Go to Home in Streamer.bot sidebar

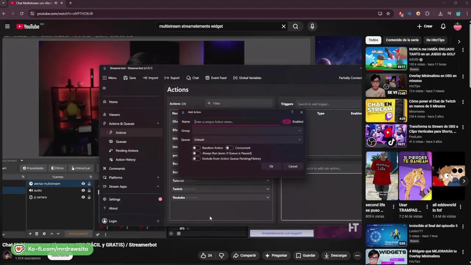coord(110,102)
